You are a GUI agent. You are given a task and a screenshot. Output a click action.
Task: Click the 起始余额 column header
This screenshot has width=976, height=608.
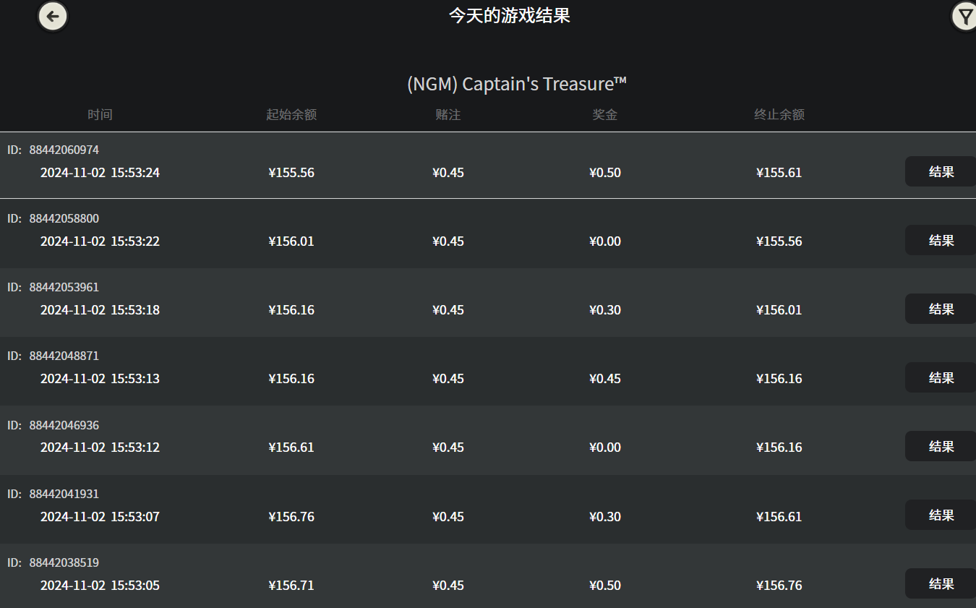[x=291, y=114]
